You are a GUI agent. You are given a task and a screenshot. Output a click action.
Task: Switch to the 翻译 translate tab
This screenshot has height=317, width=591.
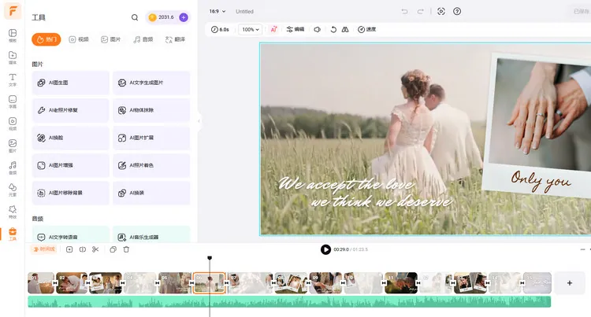point(175,39)
